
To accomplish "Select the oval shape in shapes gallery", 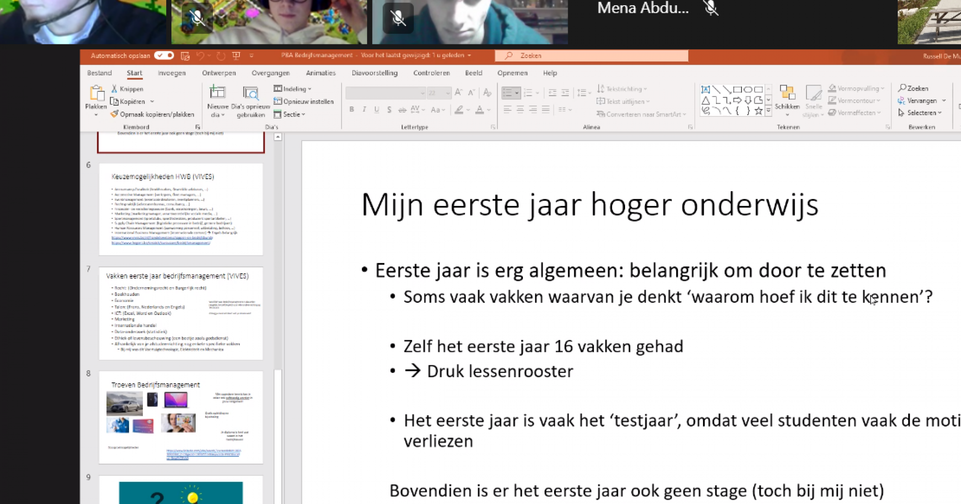I will 748,89.
